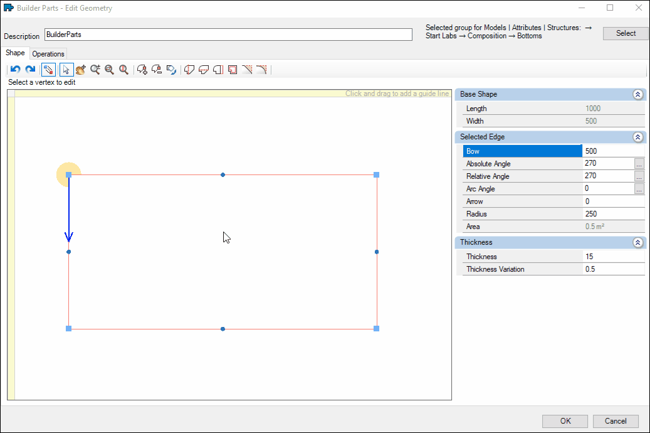Click the zoom to window magnifier icon
650x433 pixels.
[110, 69]
